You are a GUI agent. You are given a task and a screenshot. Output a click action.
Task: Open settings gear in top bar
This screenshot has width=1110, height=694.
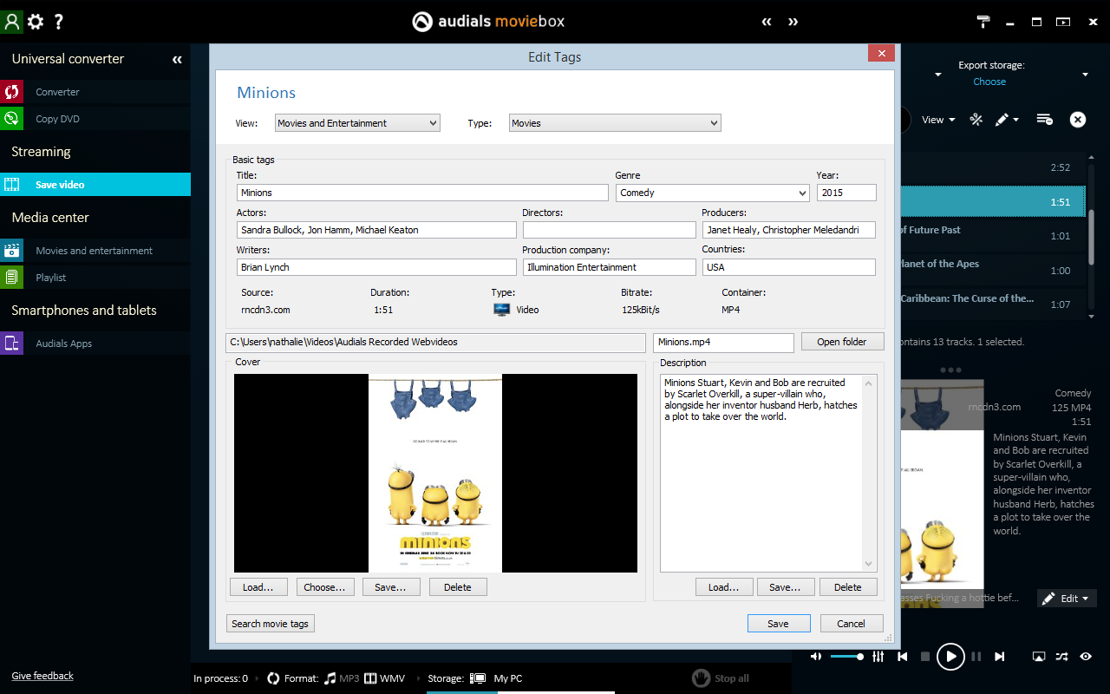tap(36, 22)
